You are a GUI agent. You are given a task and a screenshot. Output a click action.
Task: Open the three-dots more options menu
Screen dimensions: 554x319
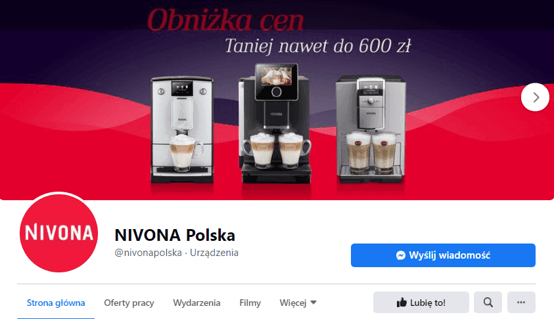[x=521, y=303]
